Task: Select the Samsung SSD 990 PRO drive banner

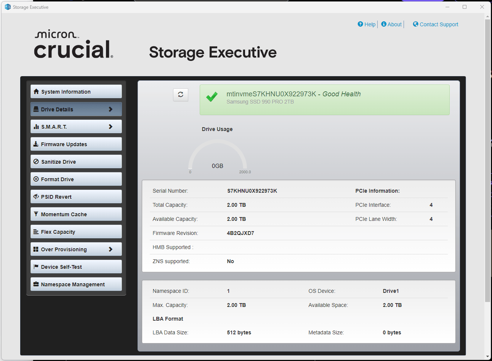Action: click(325, 100)
